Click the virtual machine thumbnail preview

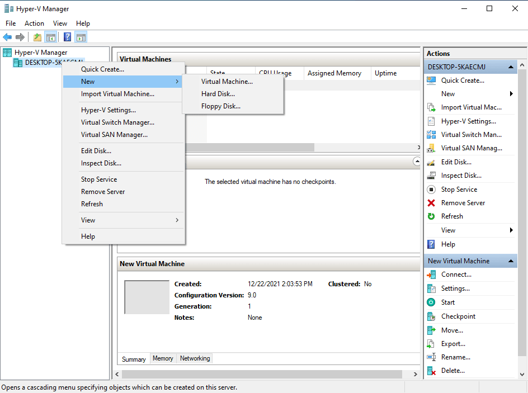tap(147, 297)
